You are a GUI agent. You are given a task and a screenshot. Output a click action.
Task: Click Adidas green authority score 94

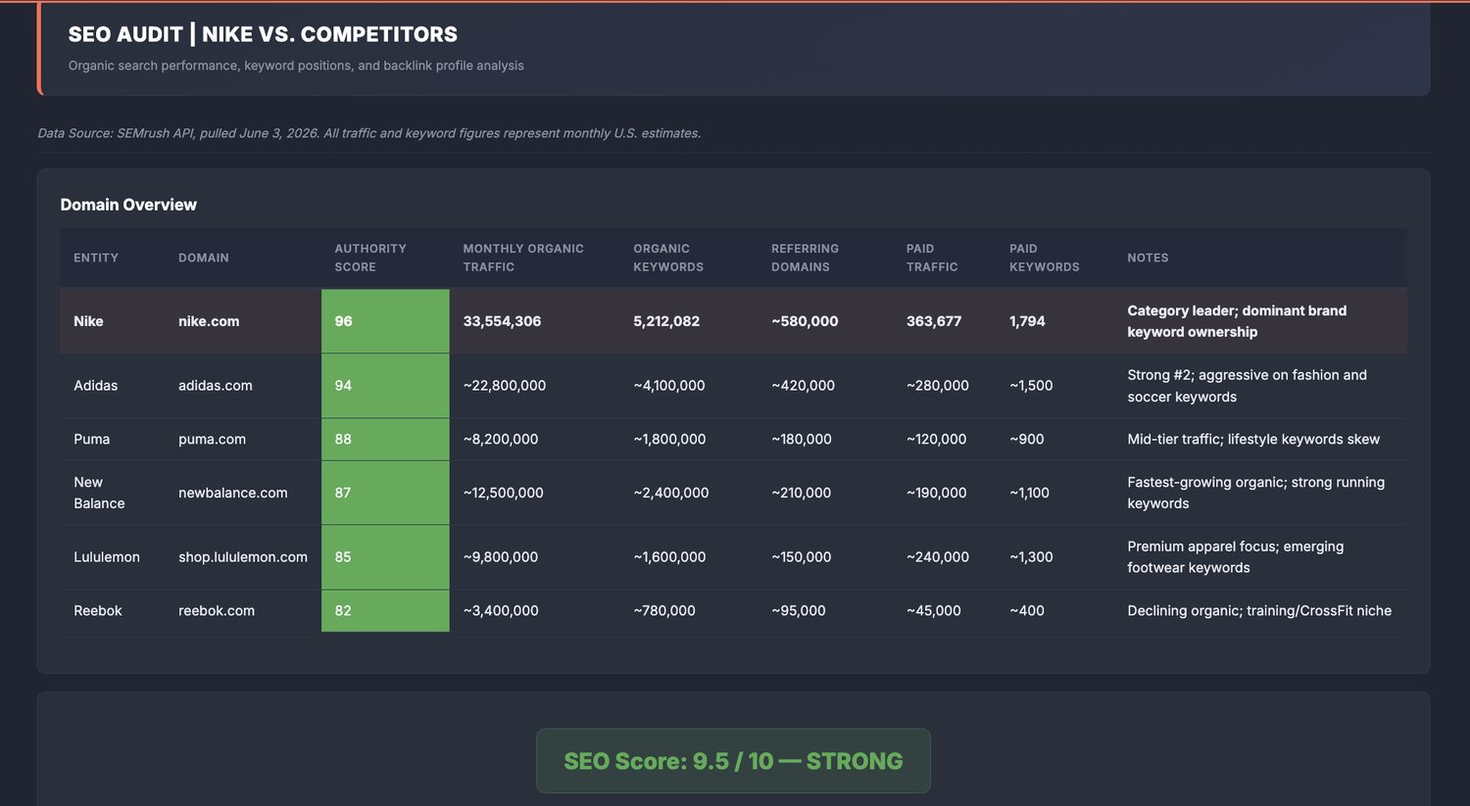pos(385,386)
